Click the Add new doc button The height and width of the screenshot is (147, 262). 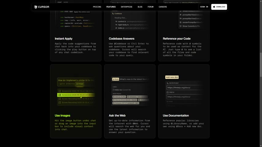pyautogui.click(x=172, y=77)
